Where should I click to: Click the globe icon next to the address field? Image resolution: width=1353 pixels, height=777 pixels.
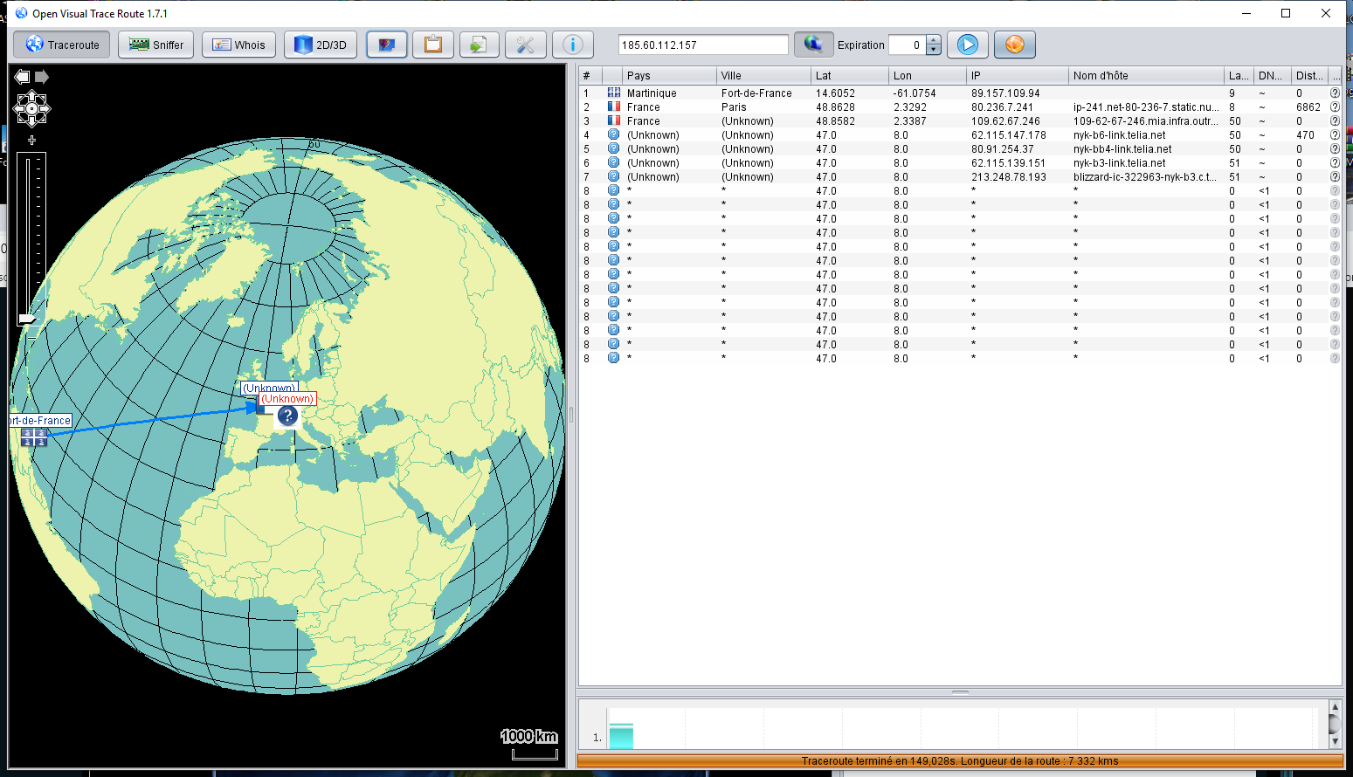[x=813, y=45]
